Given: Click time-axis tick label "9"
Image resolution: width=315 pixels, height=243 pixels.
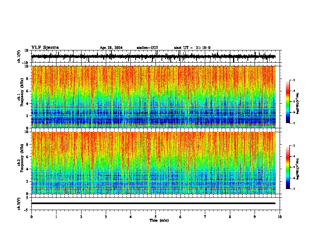Looking at the screenshot, I should point(255,217).
